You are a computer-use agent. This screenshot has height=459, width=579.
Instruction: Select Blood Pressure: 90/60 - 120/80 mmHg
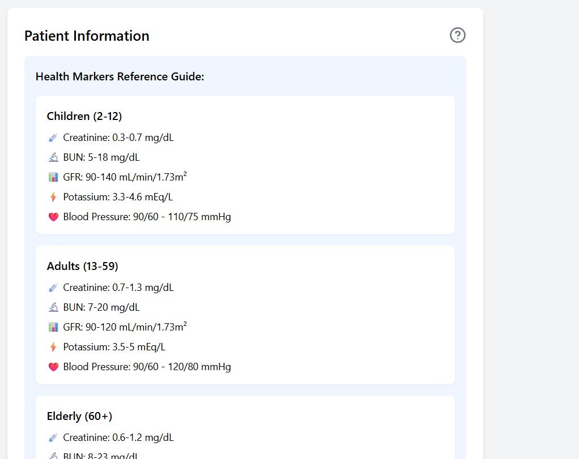147,367
